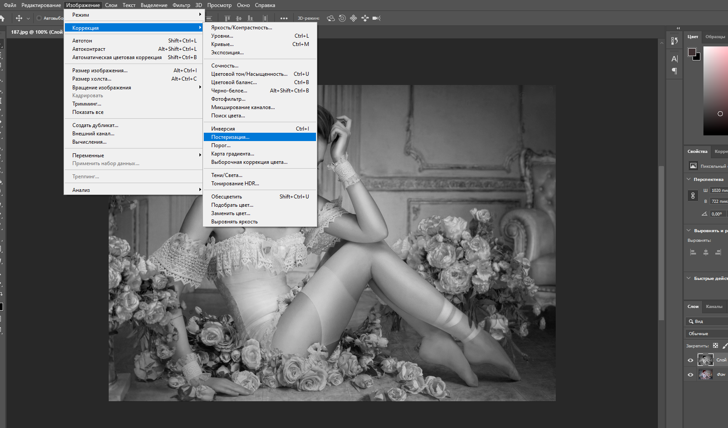Screen dimensions: 728x428
Task: Click the 3D orbit camera icon
Action: (x=331, y=18)
